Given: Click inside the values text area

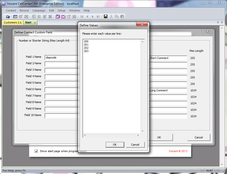Looking at the screenshot, I should click(112, 87).
